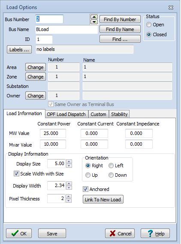The image size is (181, 244).
Task: Confirm with the OK button
Action: (x=19, y=233)
